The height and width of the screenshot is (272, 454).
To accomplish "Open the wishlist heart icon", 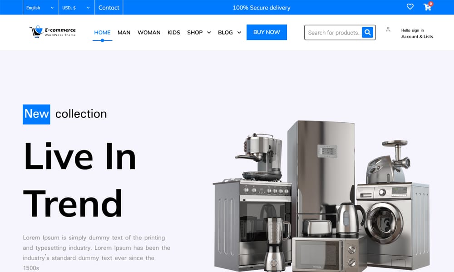I will click(x=410, y=7).
